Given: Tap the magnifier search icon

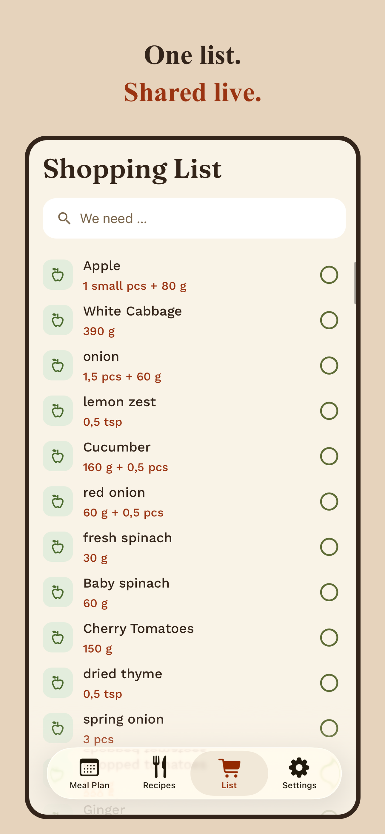Looking at the screenshot, I should point(64,219).
